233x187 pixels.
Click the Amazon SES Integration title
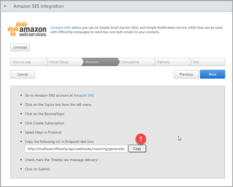point(39,6)
